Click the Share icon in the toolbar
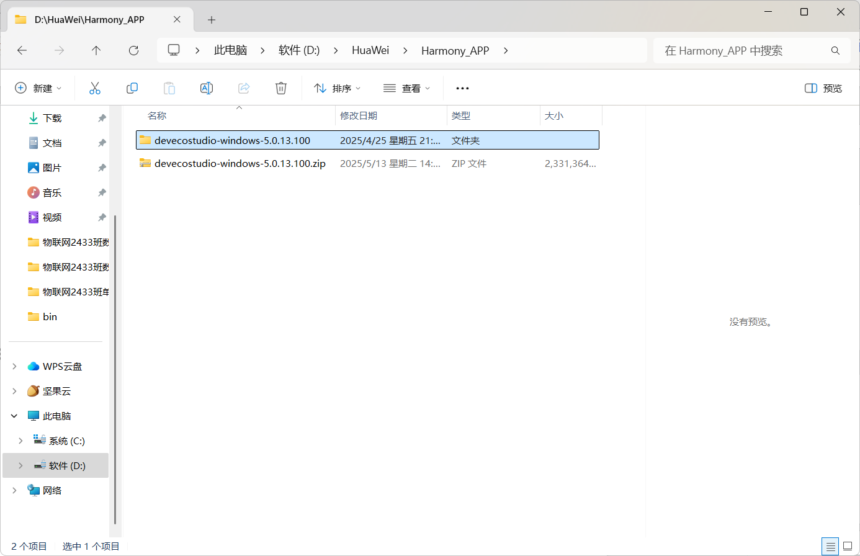The width and height of the screenshot is (860, 556). point(244,88)
